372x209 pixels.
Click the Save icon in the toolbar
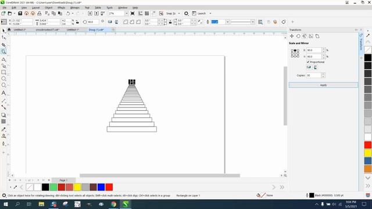20,13
